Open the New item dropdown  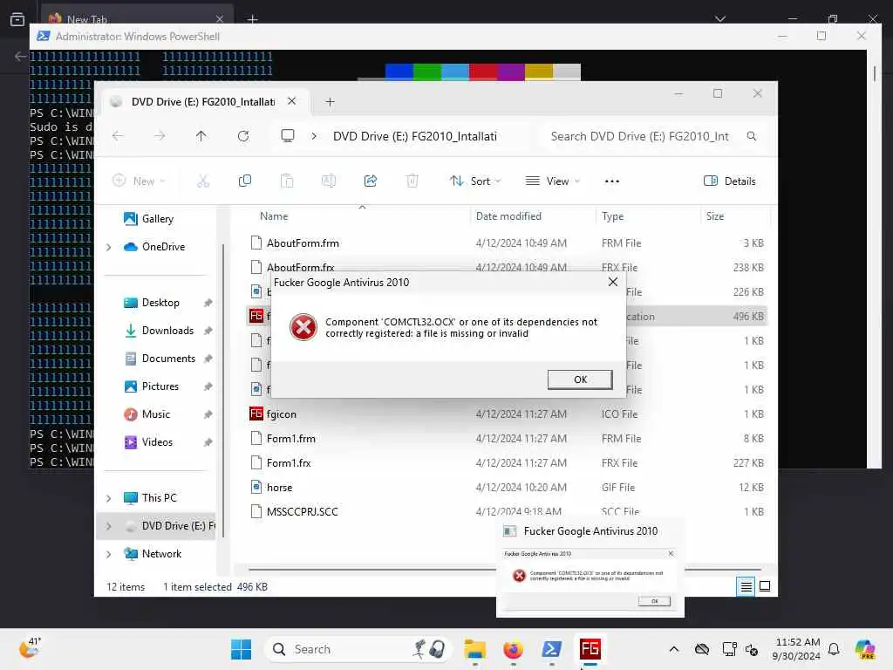(139, 181)
